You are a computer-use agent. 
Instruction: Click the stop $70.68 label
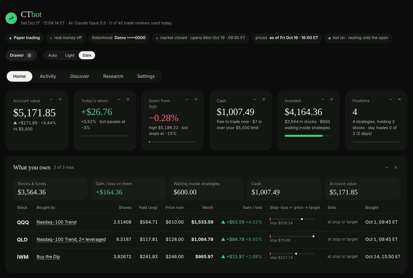(280, 240)
